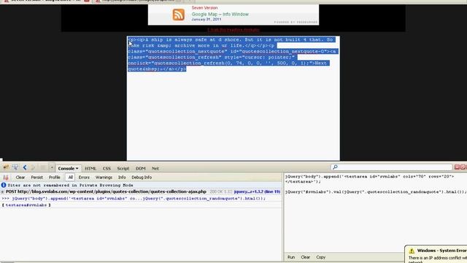The width and height of the screenshot is (467, 263).
Task: Click the January 31, 2011 date text
Action: (x=207, y=19)
